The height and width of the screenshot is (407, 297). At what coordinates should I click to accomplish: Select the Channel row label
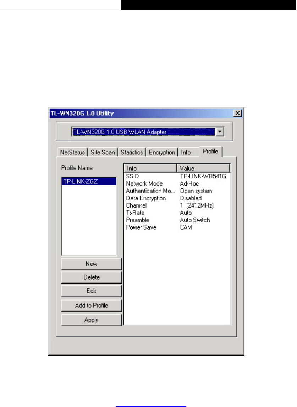click(x=136, y=205)
